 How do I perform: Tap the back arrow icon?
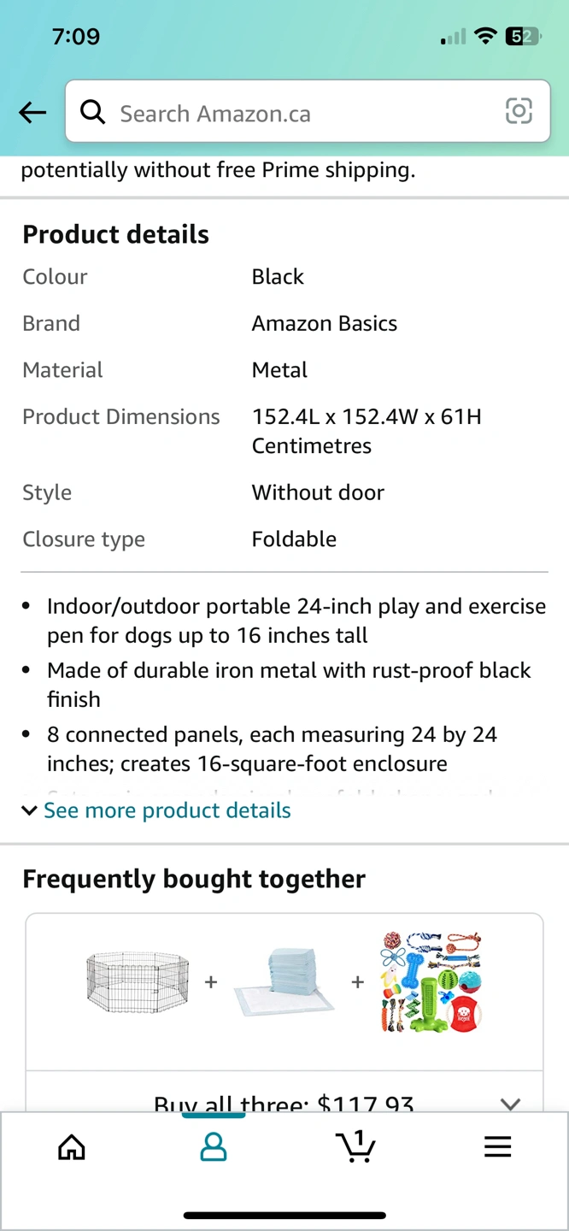(x=32, y=112)
